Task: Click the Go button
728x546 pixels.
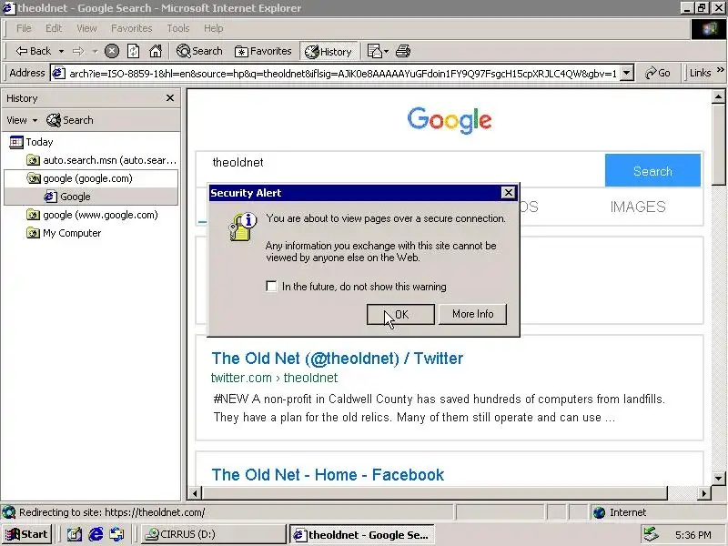Action: coord(658,74)
